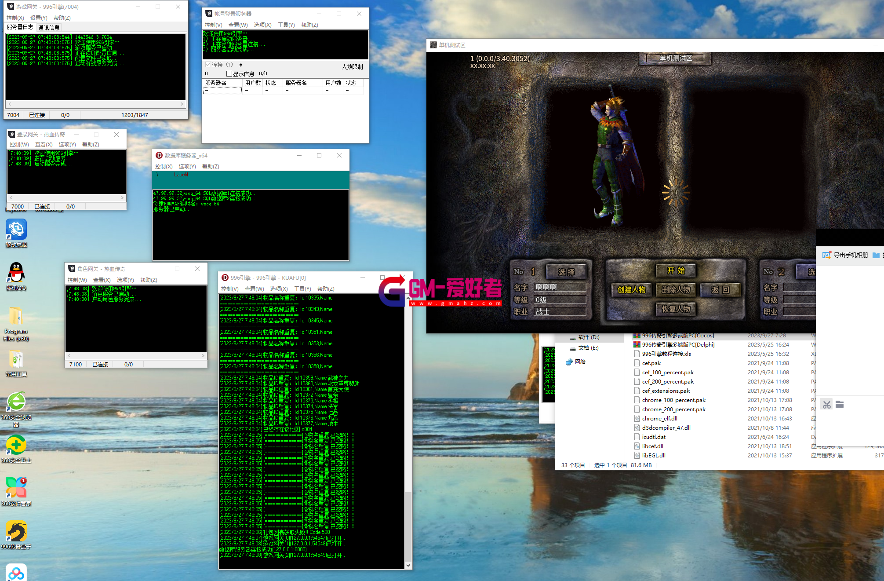Click folder icon beside scissors icon
Viewport: 884px width, 581px height.
pos(840,404)
